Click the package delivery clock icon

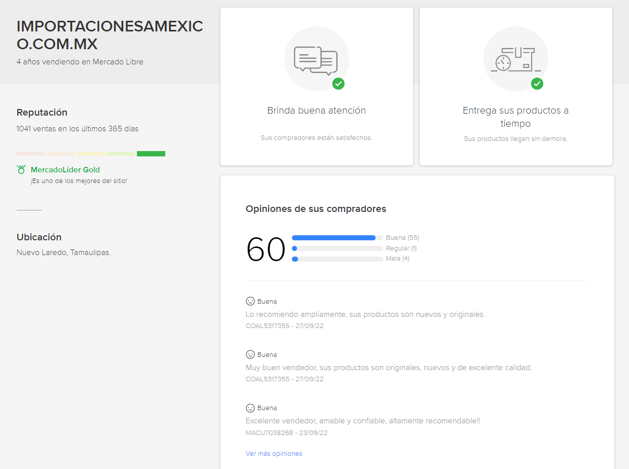pyautogui.click(x=515, y=59)
